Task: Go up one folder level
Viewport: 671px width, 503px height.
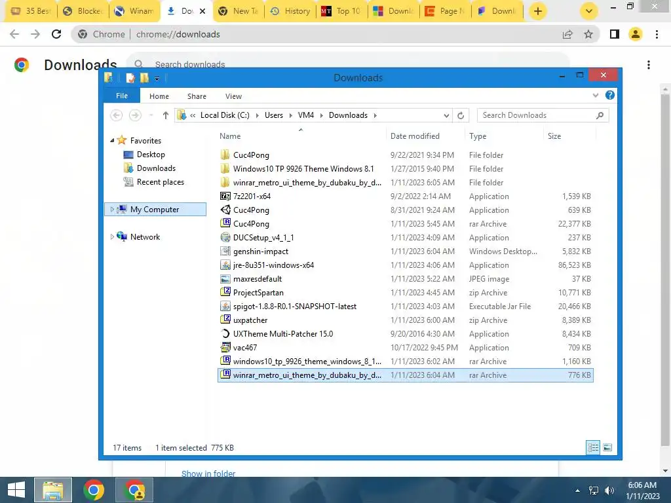Action: tap(166, 115)
